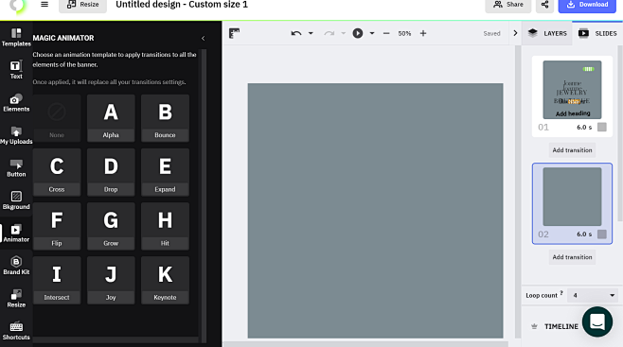Toggle the rulers icon in toolbar
Image resolution: width=623 pixels, height=347 pixels.
pos(234,33)
